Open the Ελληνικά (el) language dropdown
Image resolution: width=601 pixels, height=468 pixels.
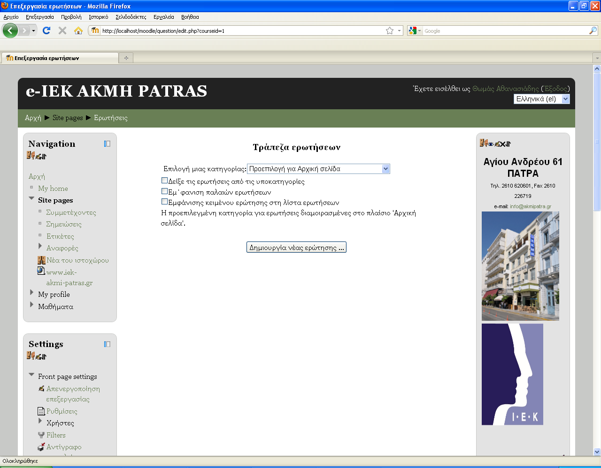tap(541, 99)
